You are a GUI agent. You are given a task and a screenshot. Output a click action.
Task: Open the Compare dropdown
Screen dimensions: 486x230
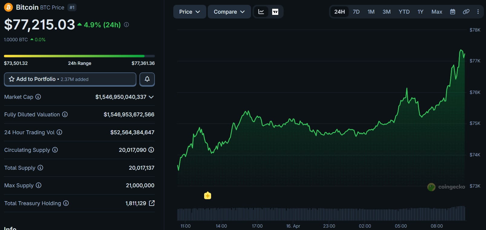[x=229, y=12]
